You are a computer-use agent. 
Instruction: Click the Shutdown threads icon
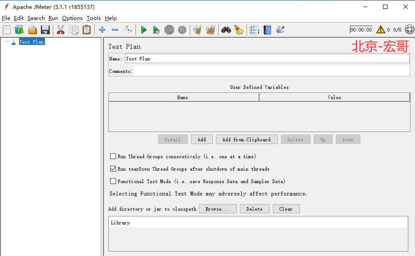(182, 30)
